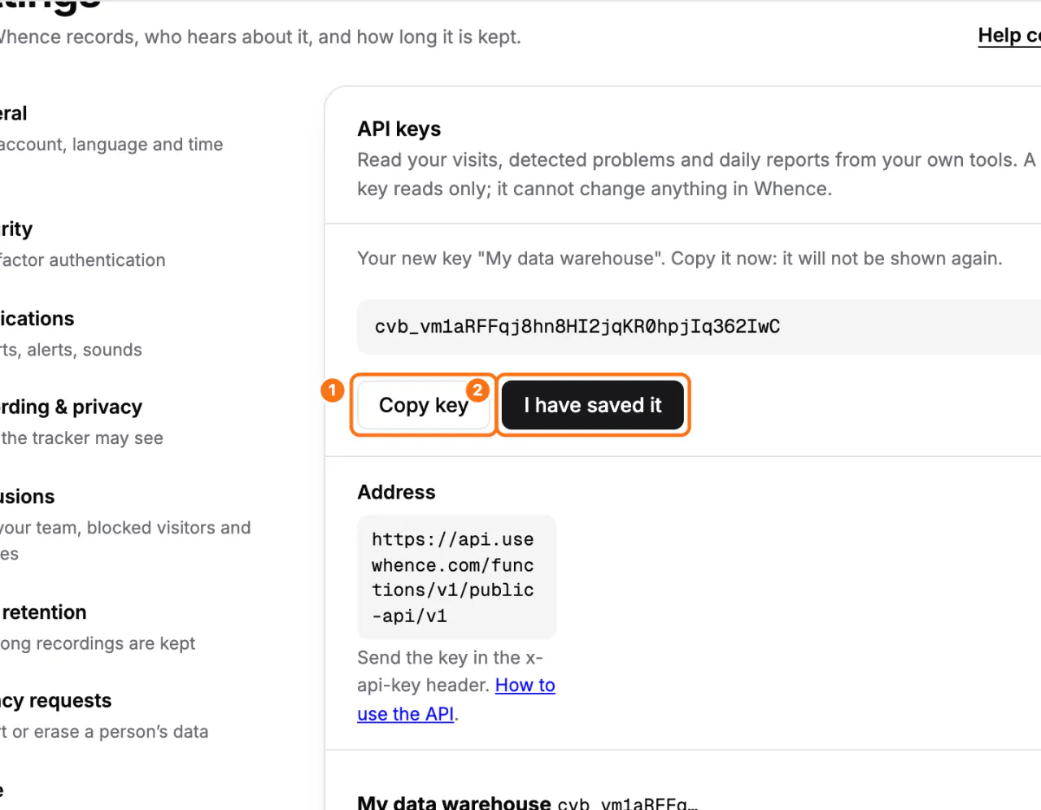Confirm with the I have saved it button
Viewport: 1041px width, 810px height.
tap(593, 405)
